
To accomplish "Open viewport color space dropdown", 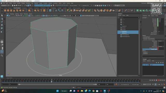I will (90, 16).
